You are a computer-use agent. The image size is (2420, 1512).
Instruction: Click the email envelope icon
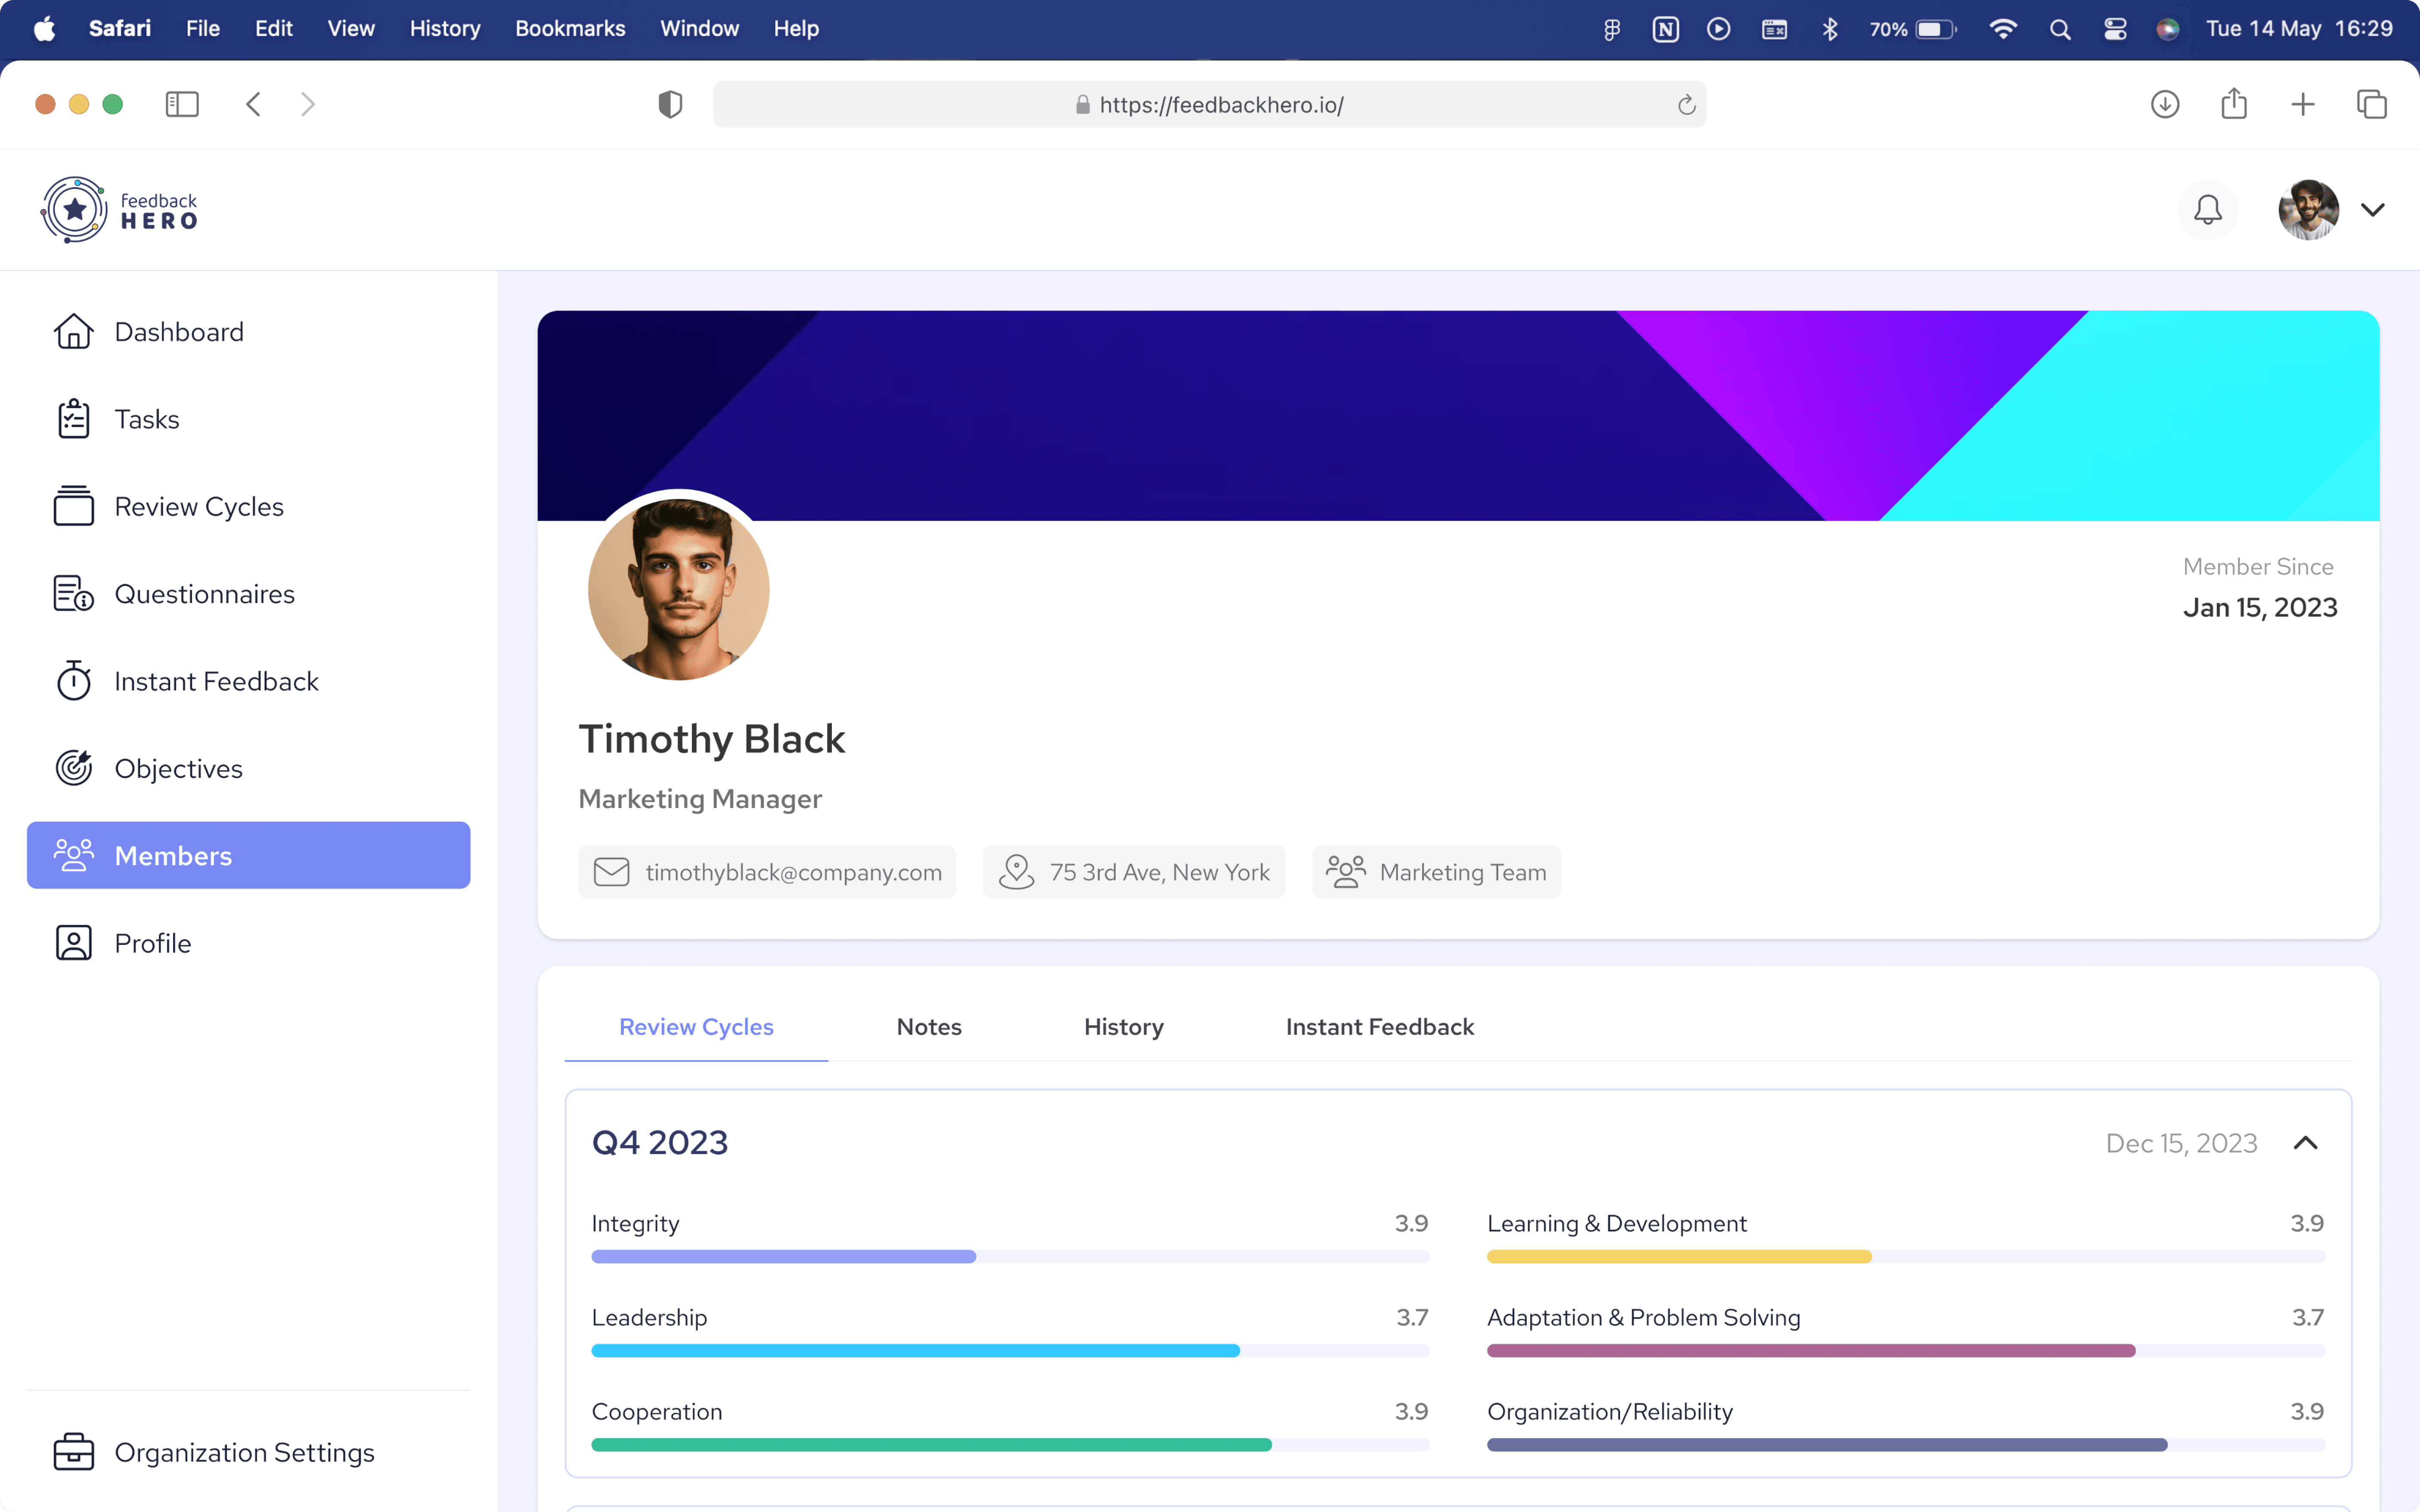click(x=611, y=872)
